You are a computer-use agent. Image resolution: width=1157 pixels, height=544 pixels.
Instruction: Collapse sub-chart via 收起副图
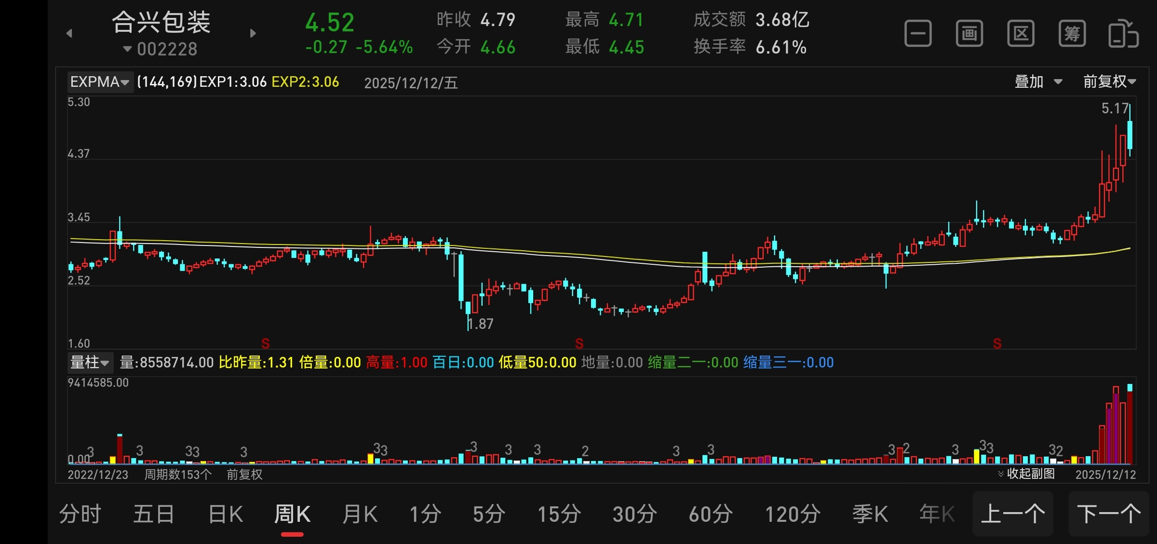(x=1026, y=474)
